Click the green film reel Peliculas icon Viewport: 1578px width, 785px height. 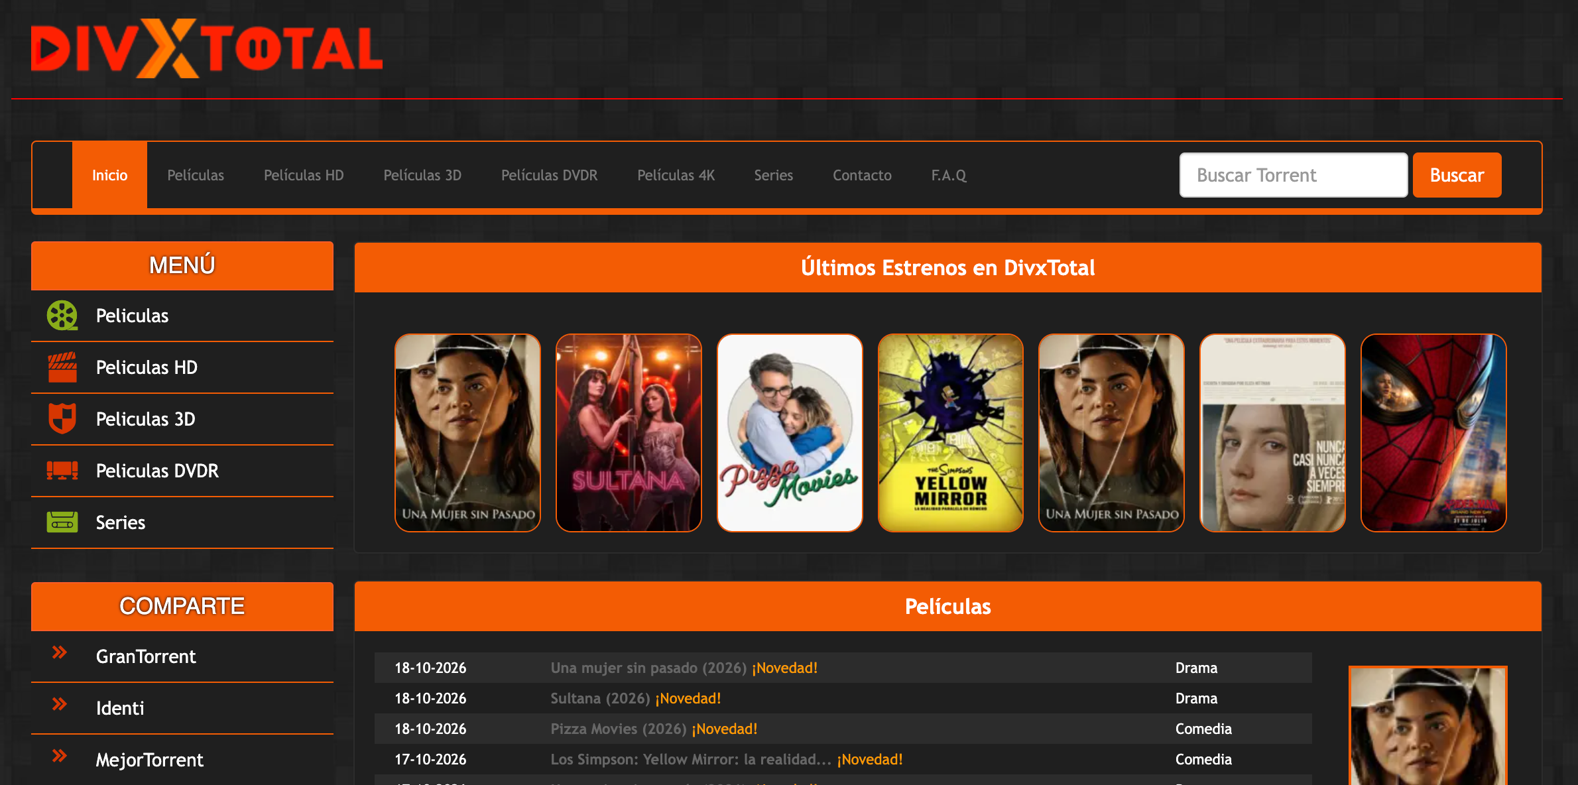tap(62, 316)
